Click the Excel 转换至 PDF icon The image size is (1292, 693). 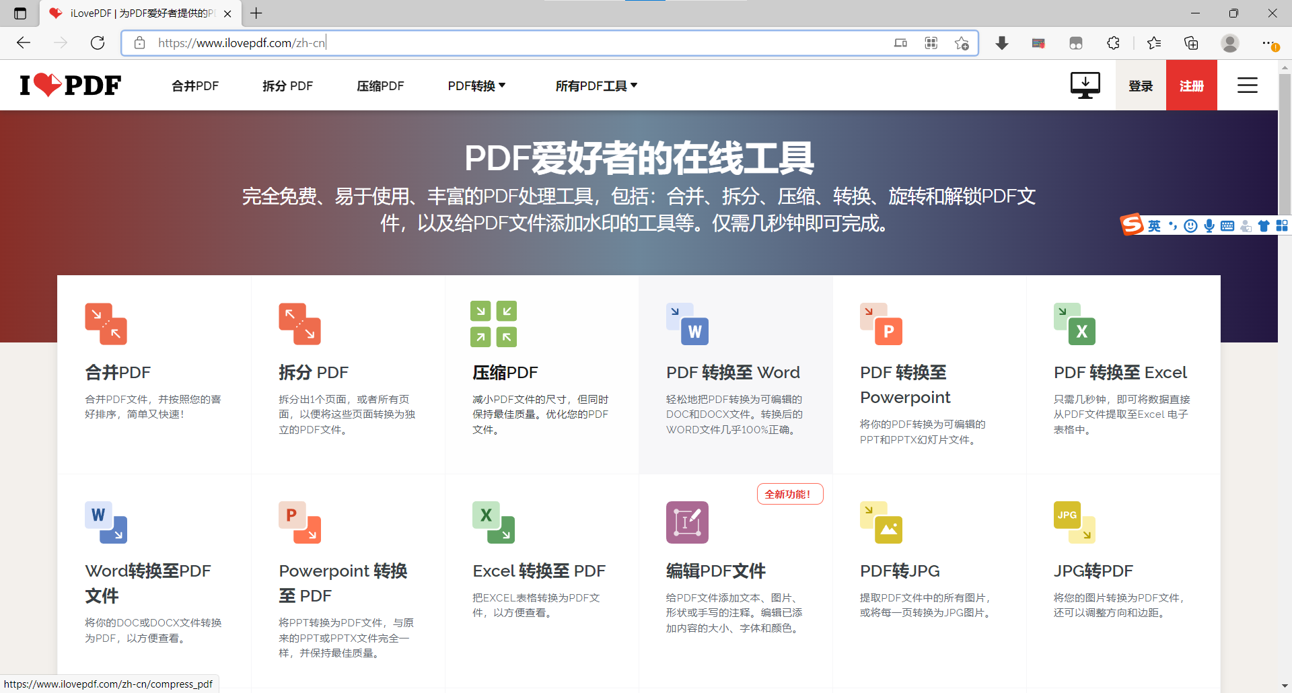[493, 522]
